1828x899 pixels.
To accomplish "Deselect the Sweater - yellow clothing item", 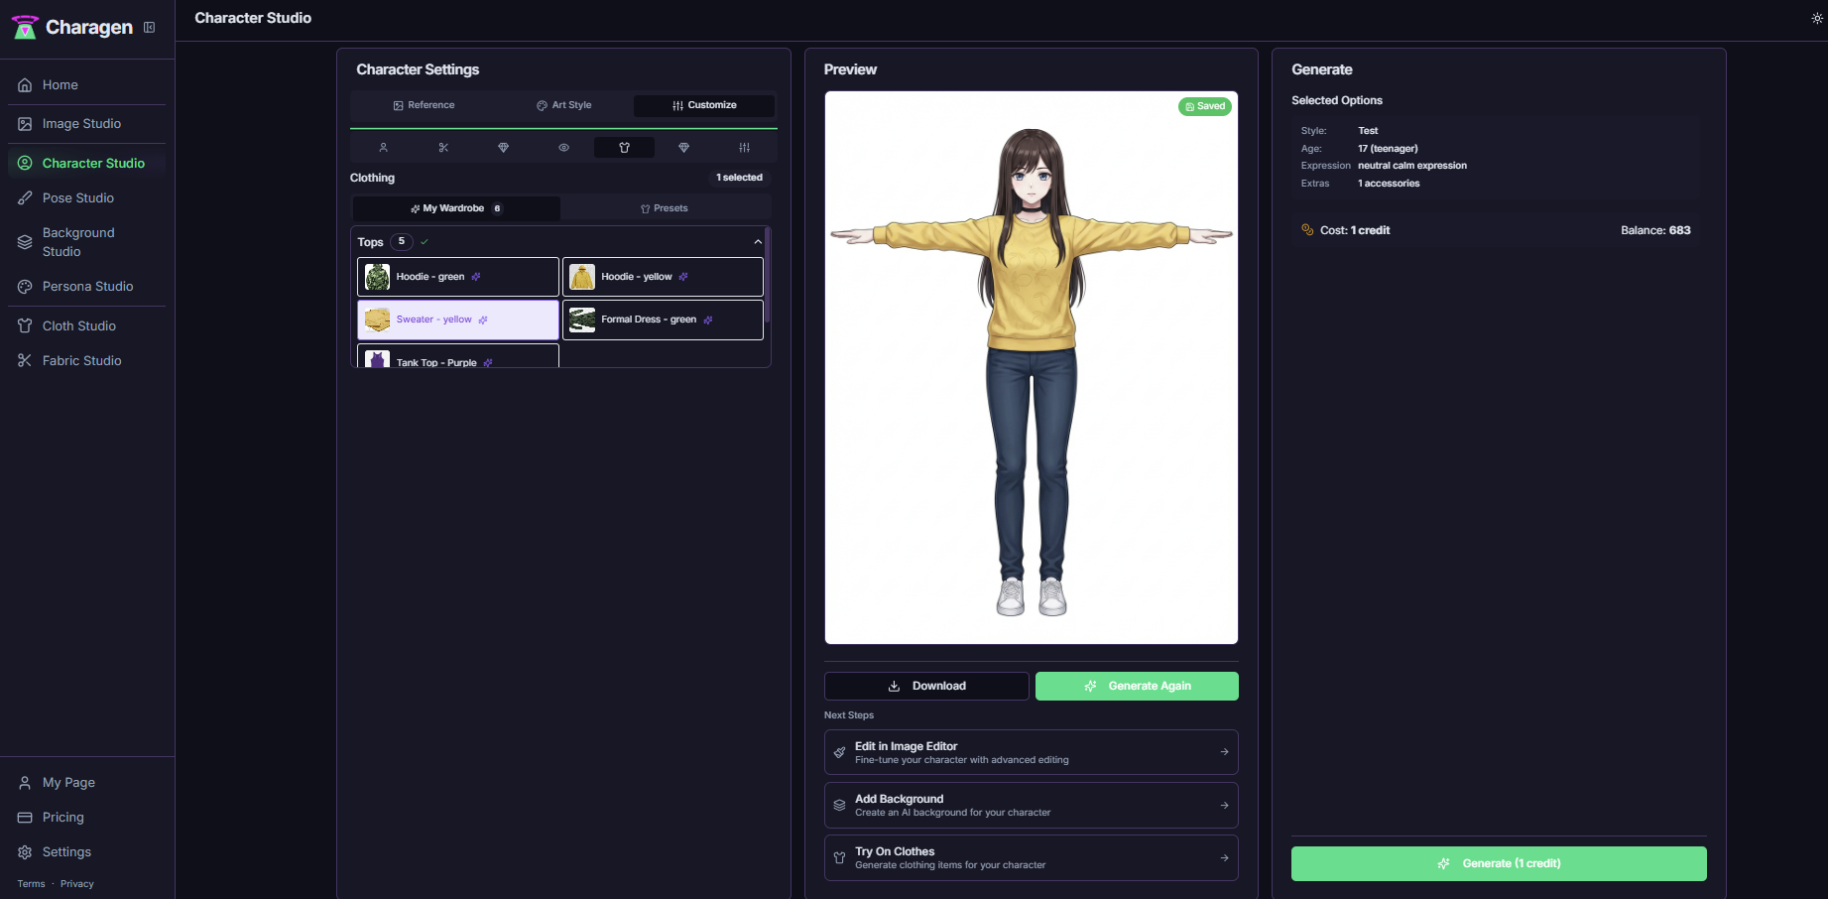I will [457, 320].
